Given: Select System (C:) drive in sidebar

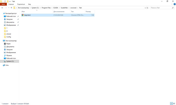Looking at the screenshot, I should coord(10,61).
